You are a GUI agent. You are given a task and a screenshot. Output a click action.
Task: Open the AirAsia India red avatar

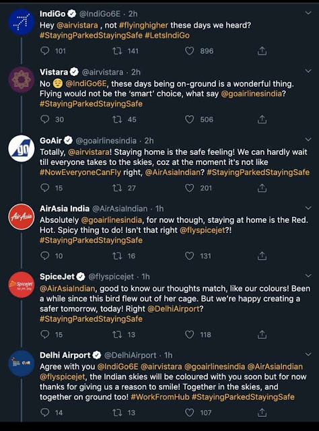pos(22,217)
